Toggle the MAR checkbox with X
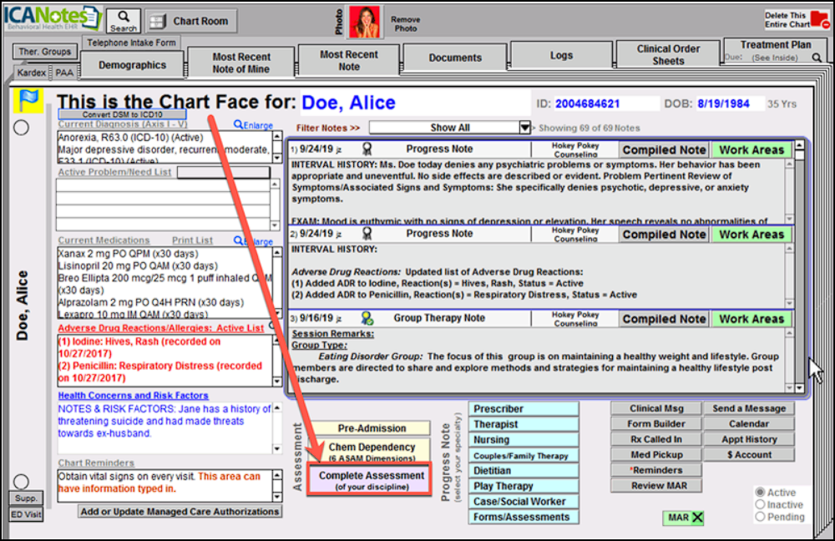The image size is (835, 541). tap(697, 517)
